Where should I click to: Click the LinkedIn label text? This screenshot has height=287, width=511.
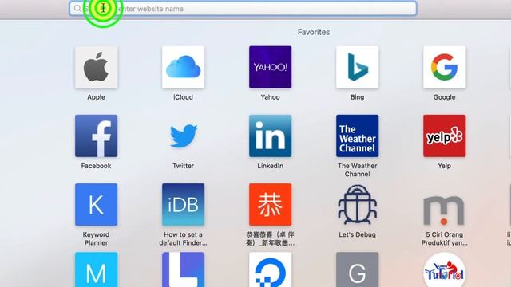270,166
